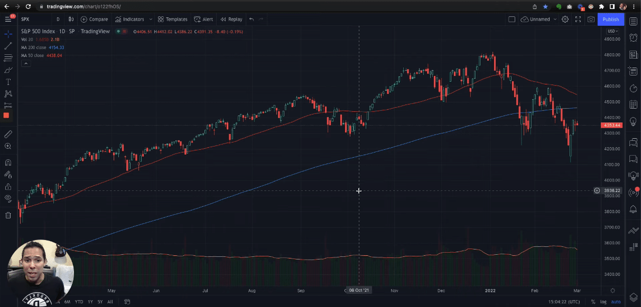Viewport: 641px width, 307px height.
Task: Hide all drawings using eye icon
Action: point(8,198)
